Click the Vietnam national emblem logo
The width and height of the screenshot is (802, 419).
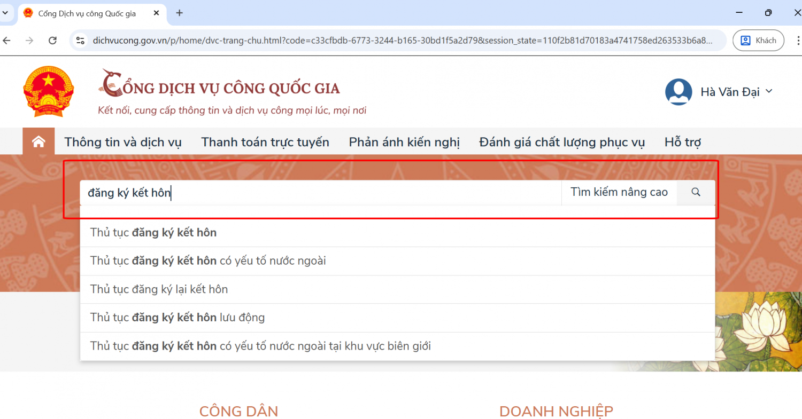click(x=49, y=92)
